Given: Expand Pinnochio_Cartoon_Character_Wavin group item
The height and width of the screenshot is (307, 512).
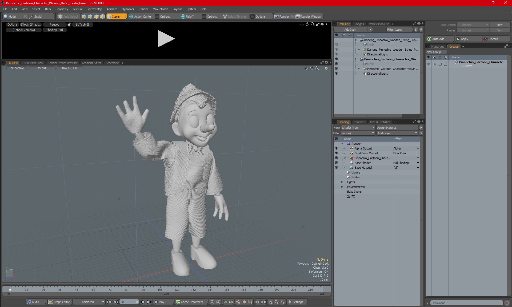Looking at the screenshot, I should pos(359,69).
